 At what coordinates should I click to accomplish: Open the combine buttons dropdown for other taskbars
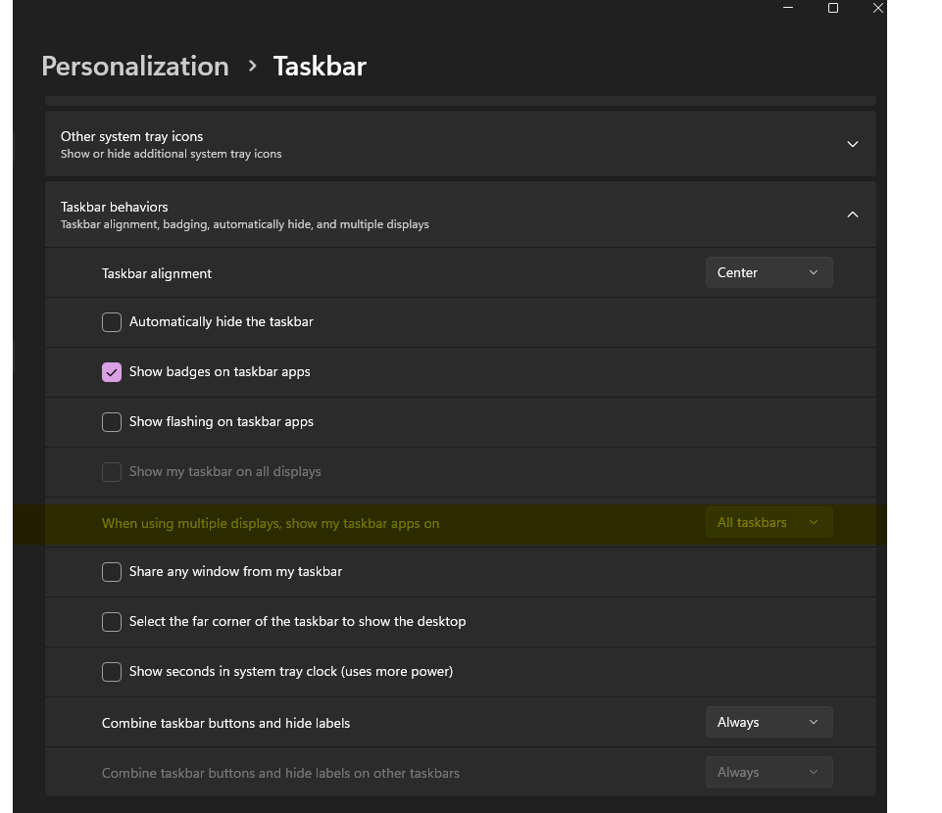pos(768,771)
